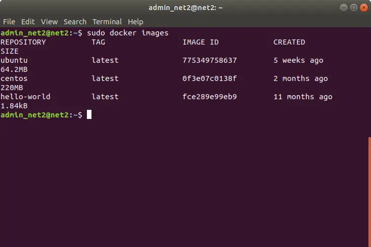Open the View menu
The width and height of the screenshot is (371, 247).
(x=49, y=22)
